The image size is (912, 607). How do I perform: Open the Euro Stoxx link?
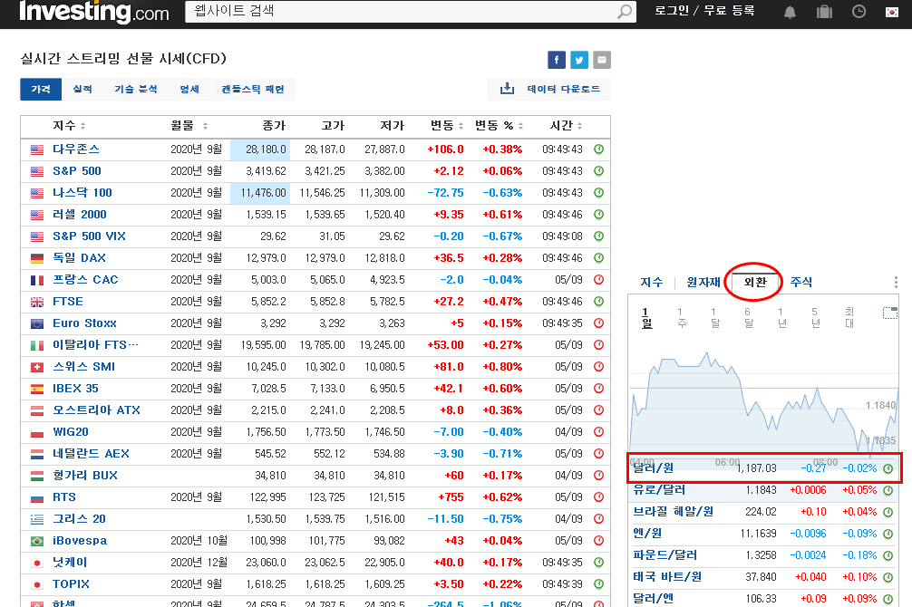[84, 323]
